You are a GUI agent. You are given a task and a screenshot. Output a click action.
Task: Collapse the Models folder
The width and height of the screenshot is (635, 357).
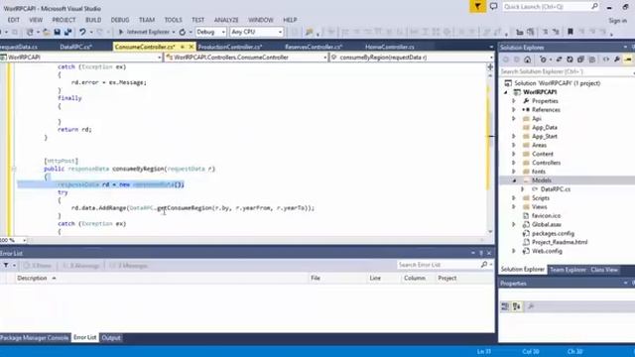coord(514,180)
